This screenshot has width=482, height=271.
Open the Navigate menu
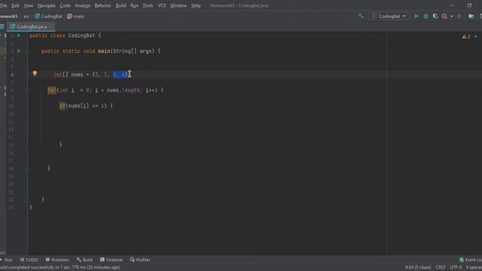[x=47, y=5]
